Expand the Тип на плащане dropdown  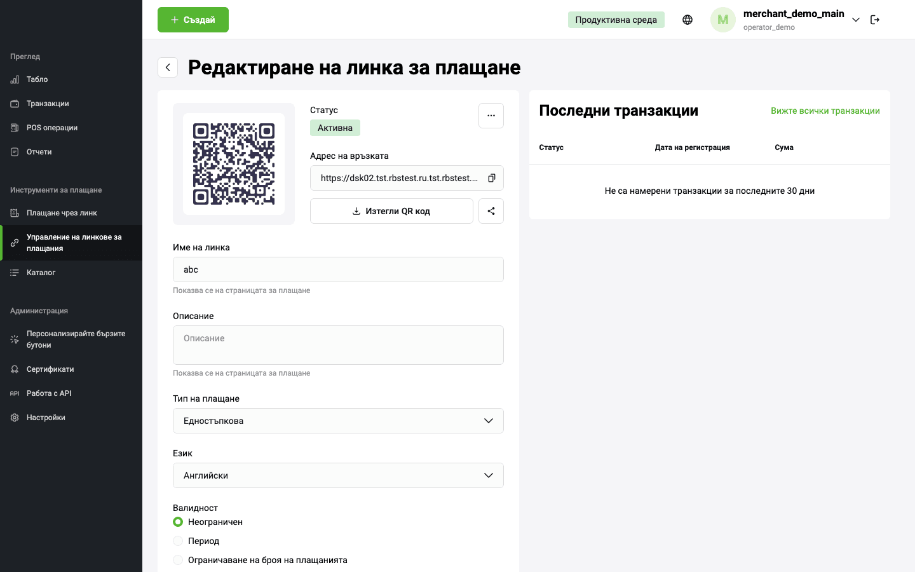(x=338, y=421)
